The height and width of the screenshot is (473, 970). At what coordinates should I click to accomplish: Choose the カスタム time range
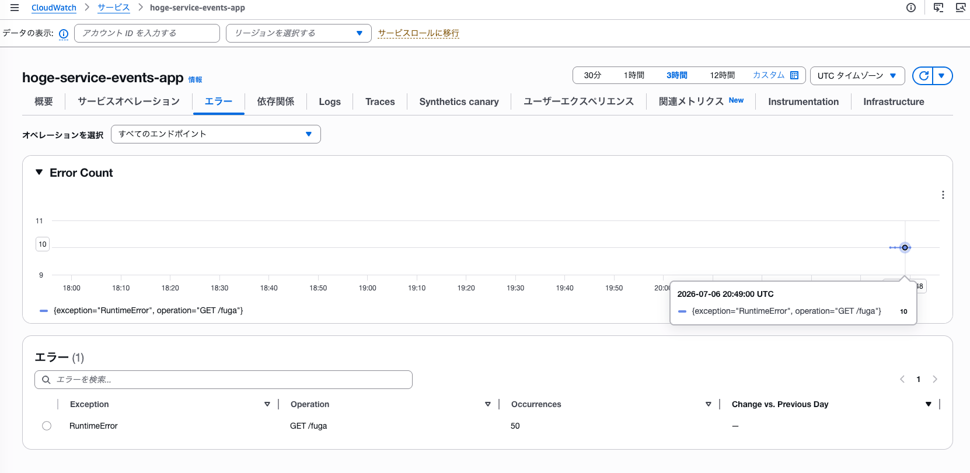tap(769, 75)
